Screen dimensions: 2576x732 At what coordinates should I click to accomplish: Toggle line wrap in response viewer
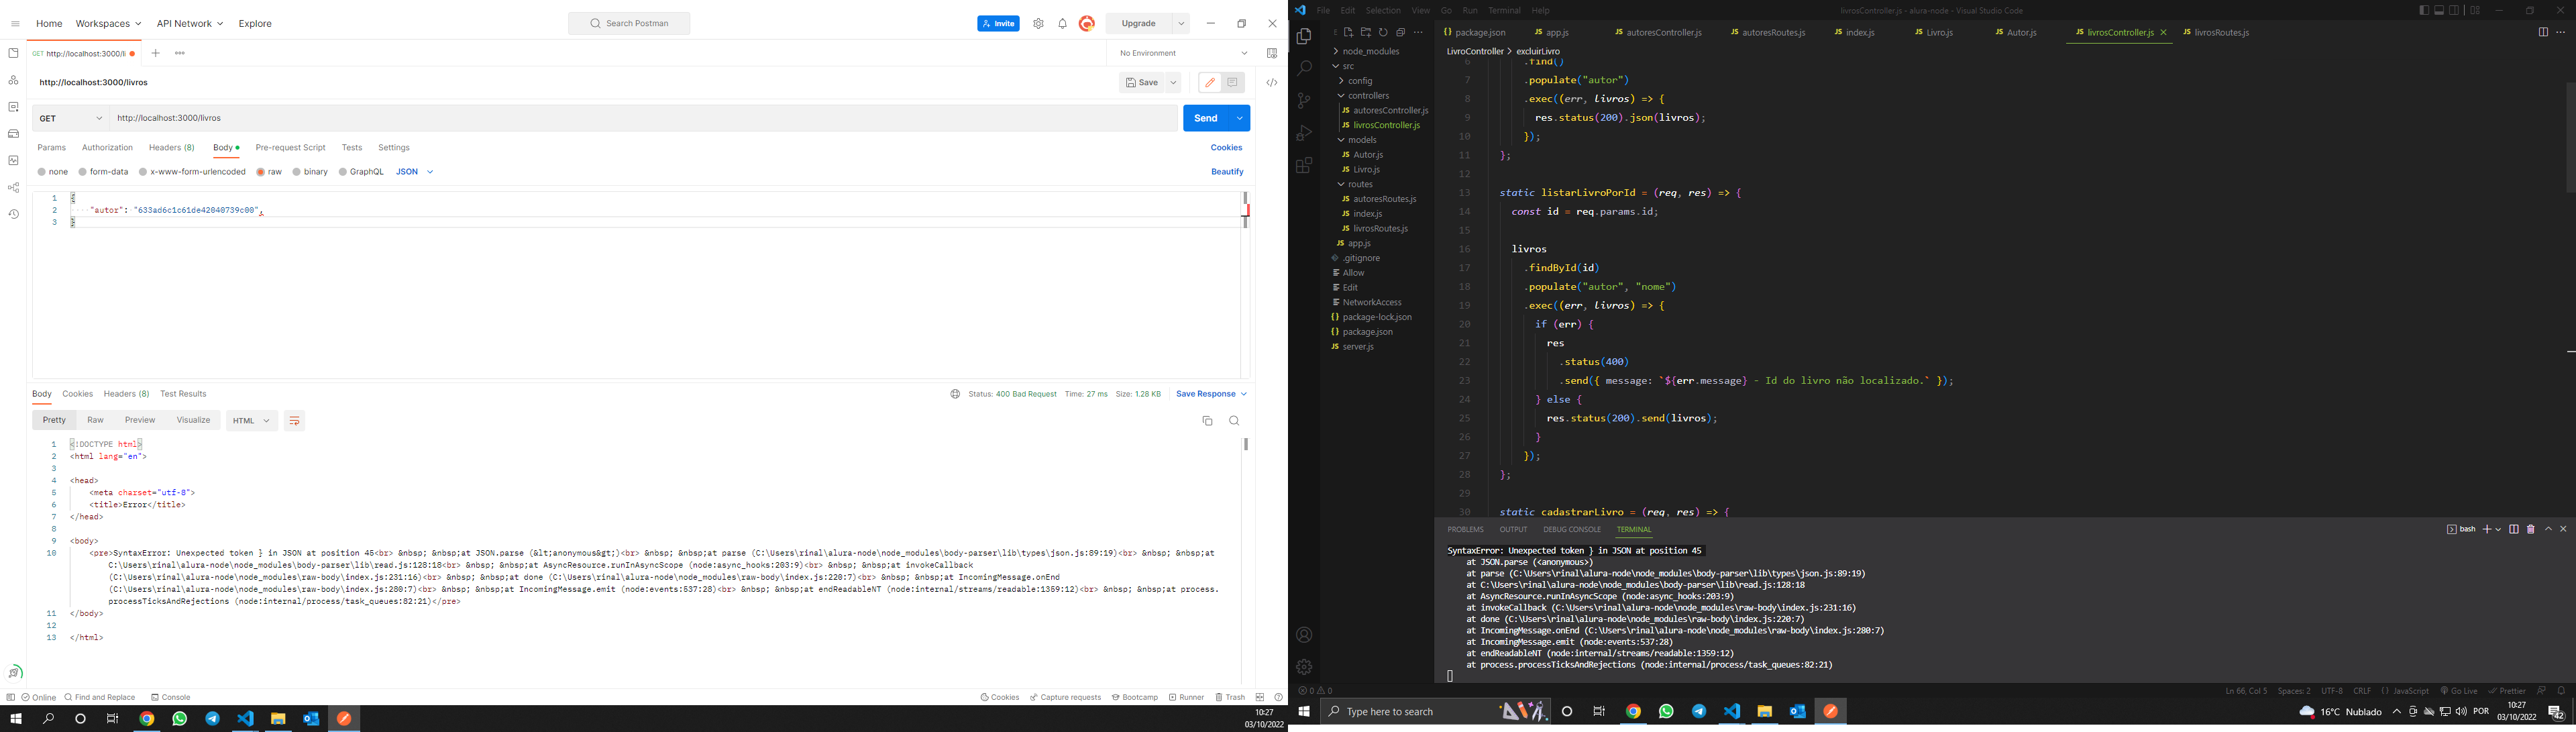click(294, 421)
